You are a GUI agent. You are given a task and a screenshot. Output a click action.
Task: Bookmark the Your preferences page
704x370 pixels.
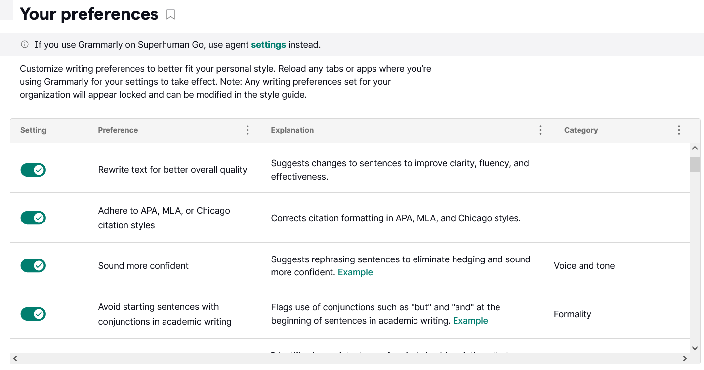point(170,15)
